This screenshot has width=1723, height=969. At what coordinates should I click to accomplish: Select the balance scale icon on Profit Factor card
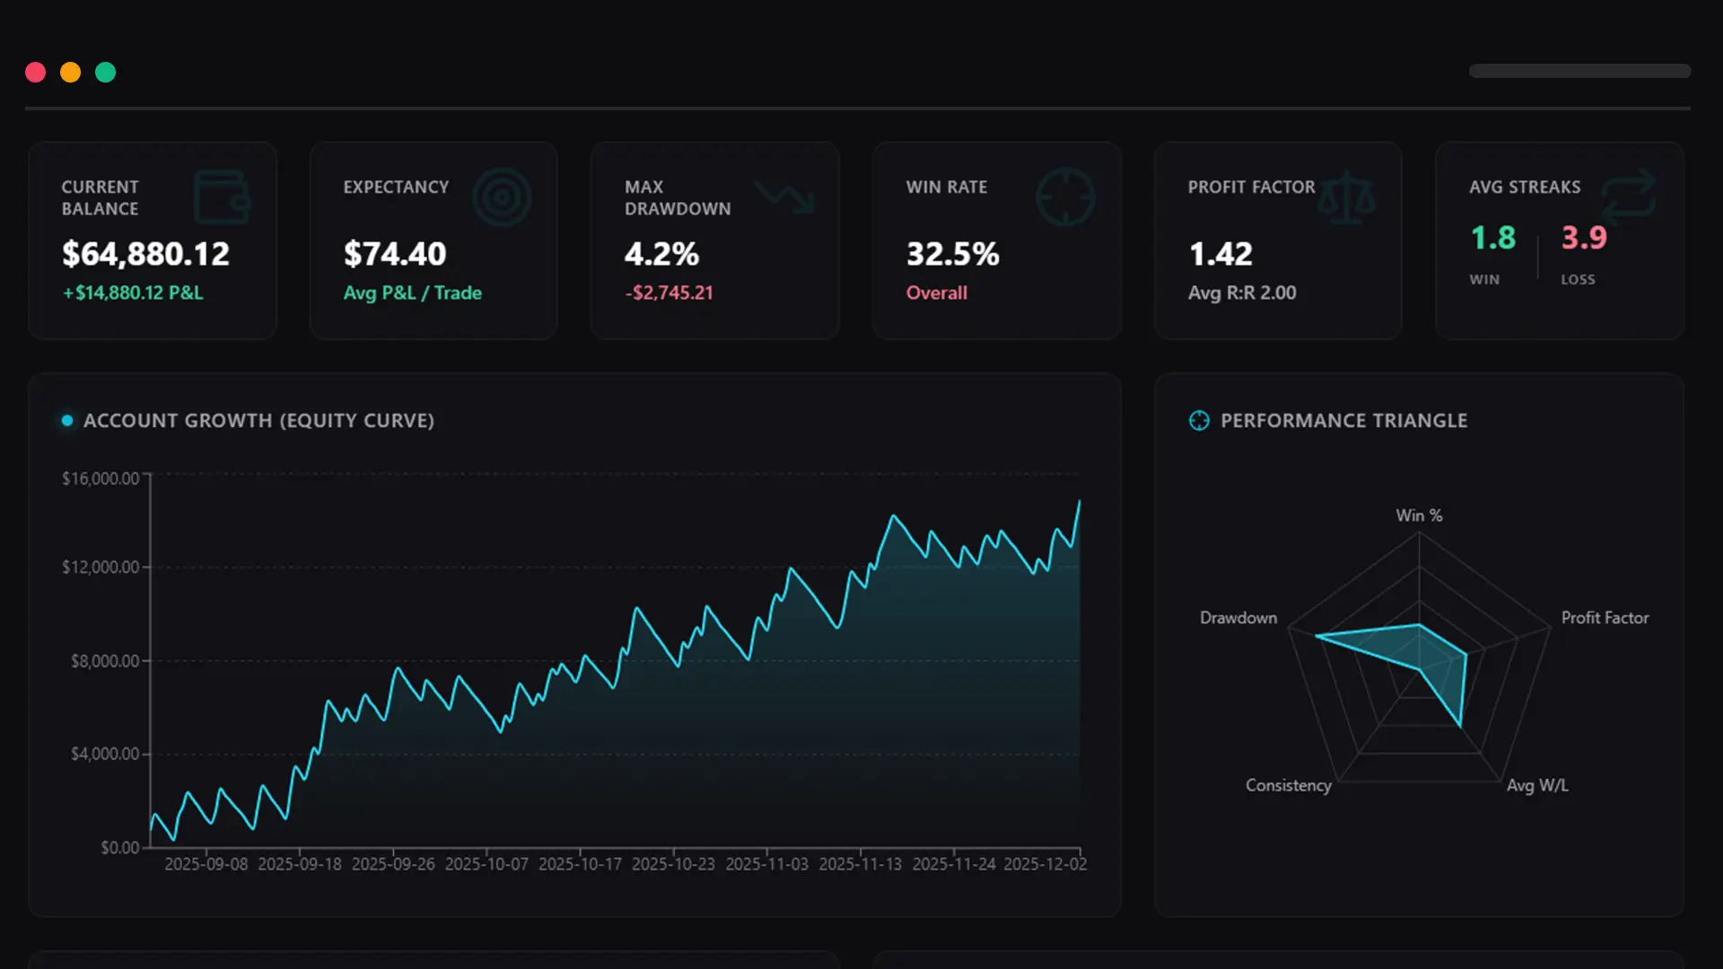[1348, 196]
